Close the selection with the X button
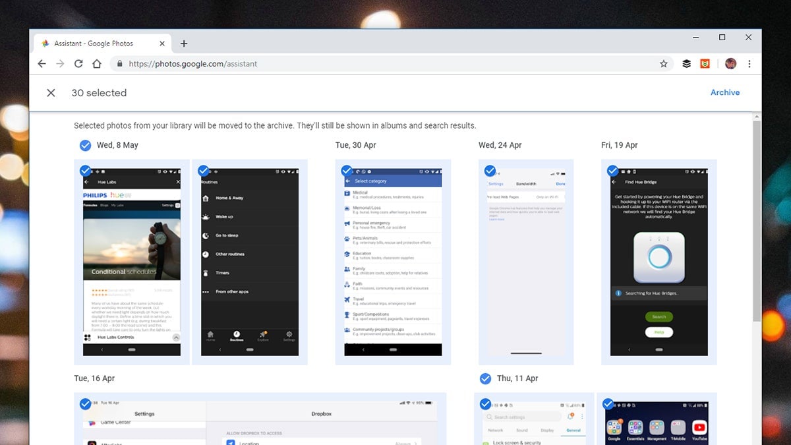 point(51,92)
